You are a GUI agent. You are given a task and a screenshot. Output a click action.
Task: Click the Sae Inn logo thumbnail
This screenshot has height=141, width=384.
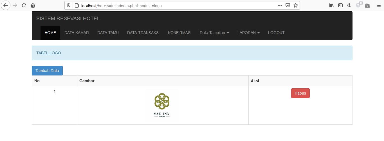[x=162, y=105]
